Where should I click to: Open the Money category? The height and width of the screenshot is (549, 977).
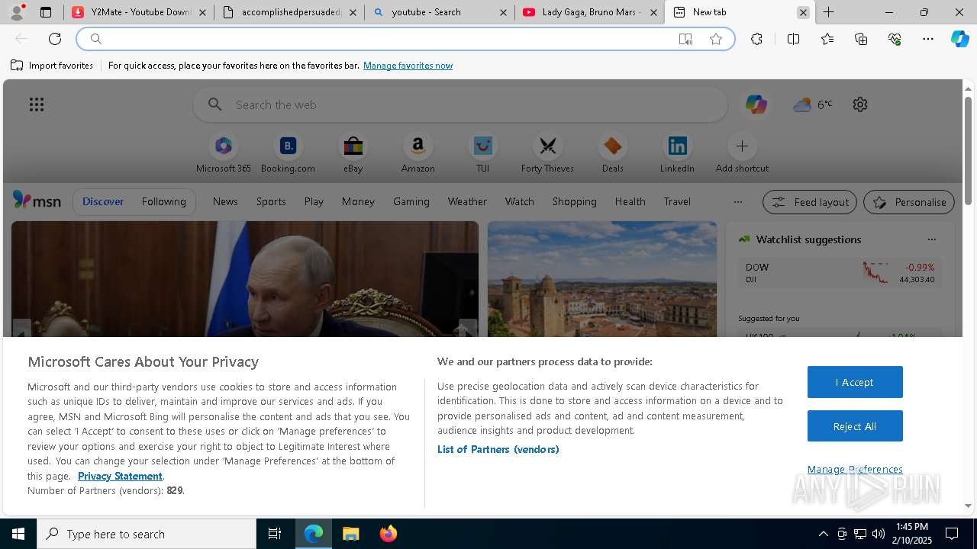pos(358,201)
